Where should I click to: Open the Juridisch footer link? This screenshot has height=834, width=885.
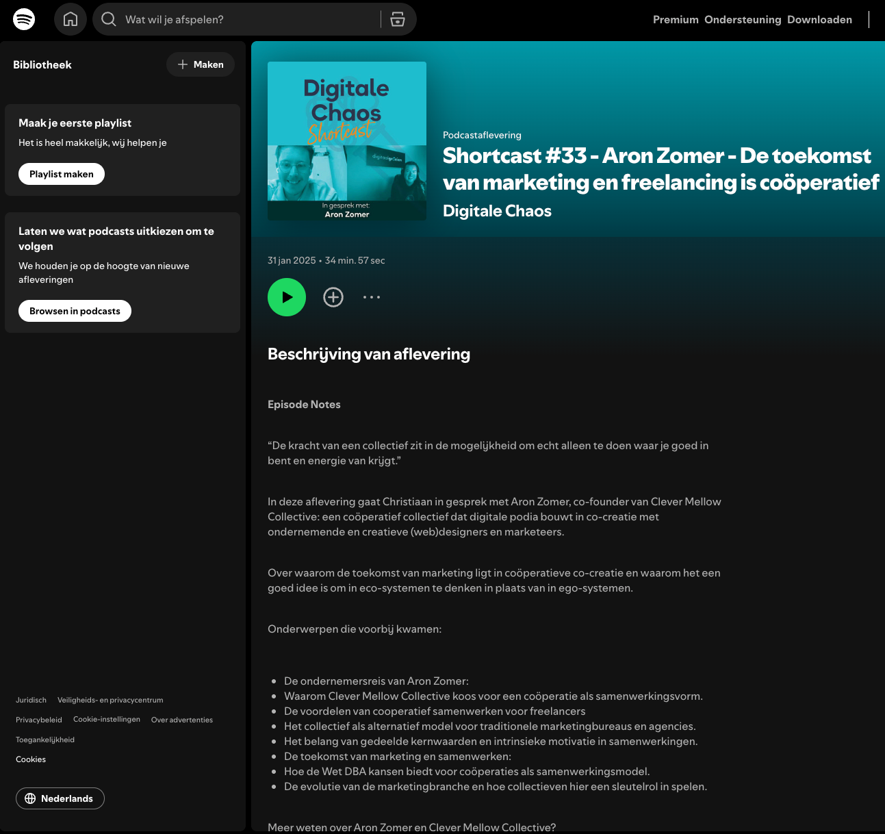pyautogui.click(x=31, y=700)
